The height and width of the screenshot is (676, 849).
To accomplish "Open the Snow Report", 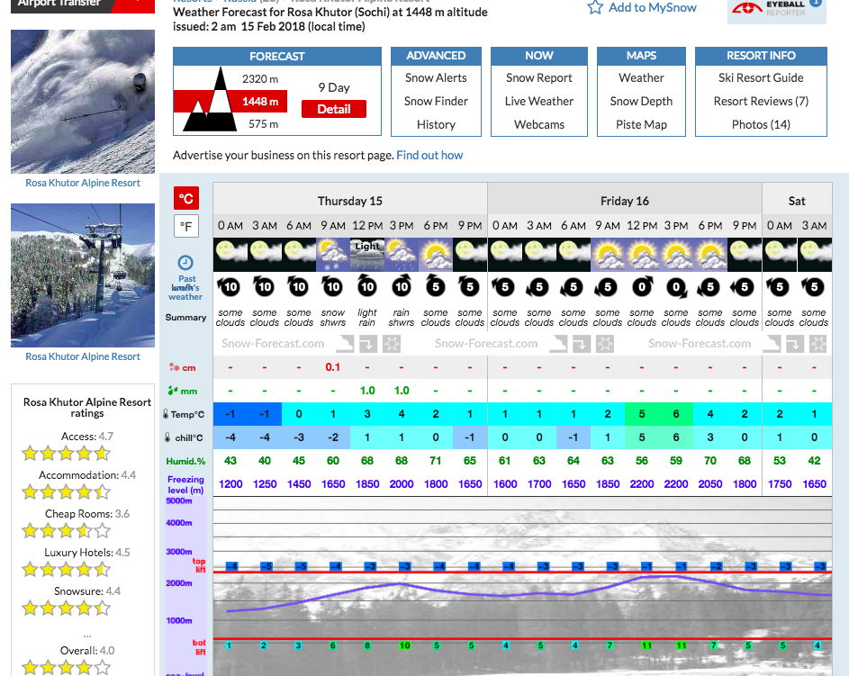I will [x=538, y=78].
